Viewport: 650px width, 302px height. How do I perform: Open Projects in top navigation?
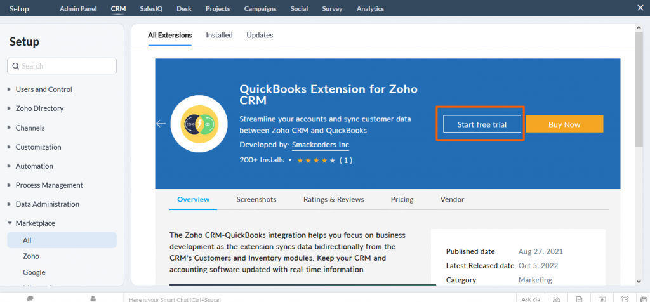(x=218, y=8)
